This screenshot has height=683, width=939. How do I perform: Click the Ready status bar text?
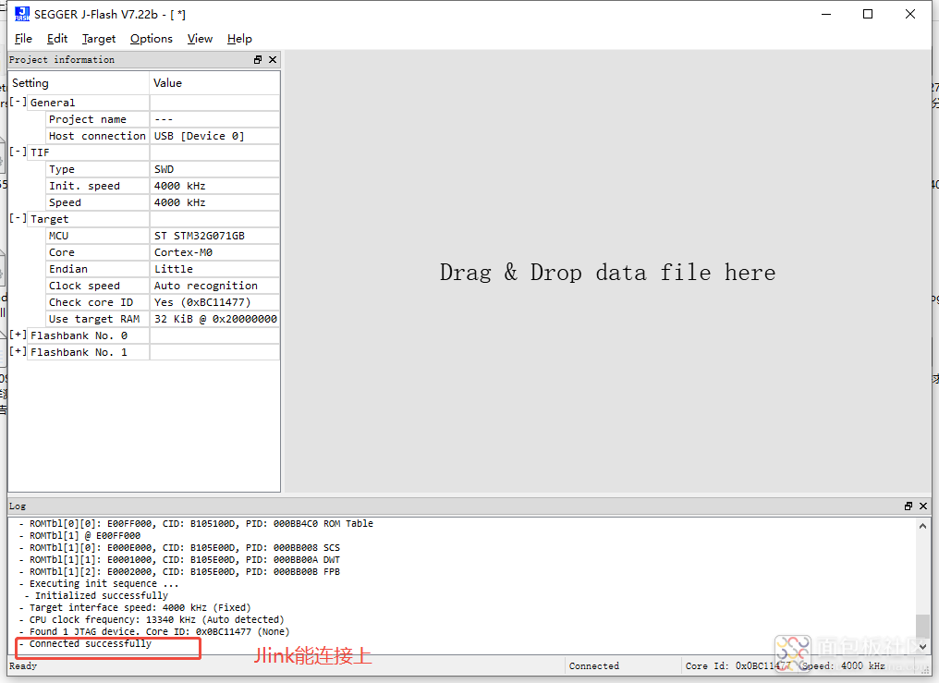pyautogui.click(x=23, y=665)
